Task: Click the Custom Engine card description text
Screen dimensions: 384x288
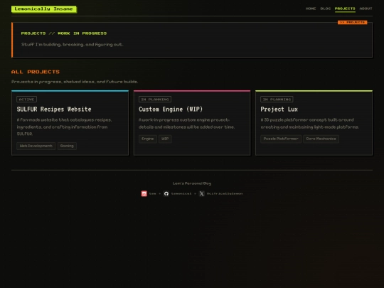Action: click(186, 124)
